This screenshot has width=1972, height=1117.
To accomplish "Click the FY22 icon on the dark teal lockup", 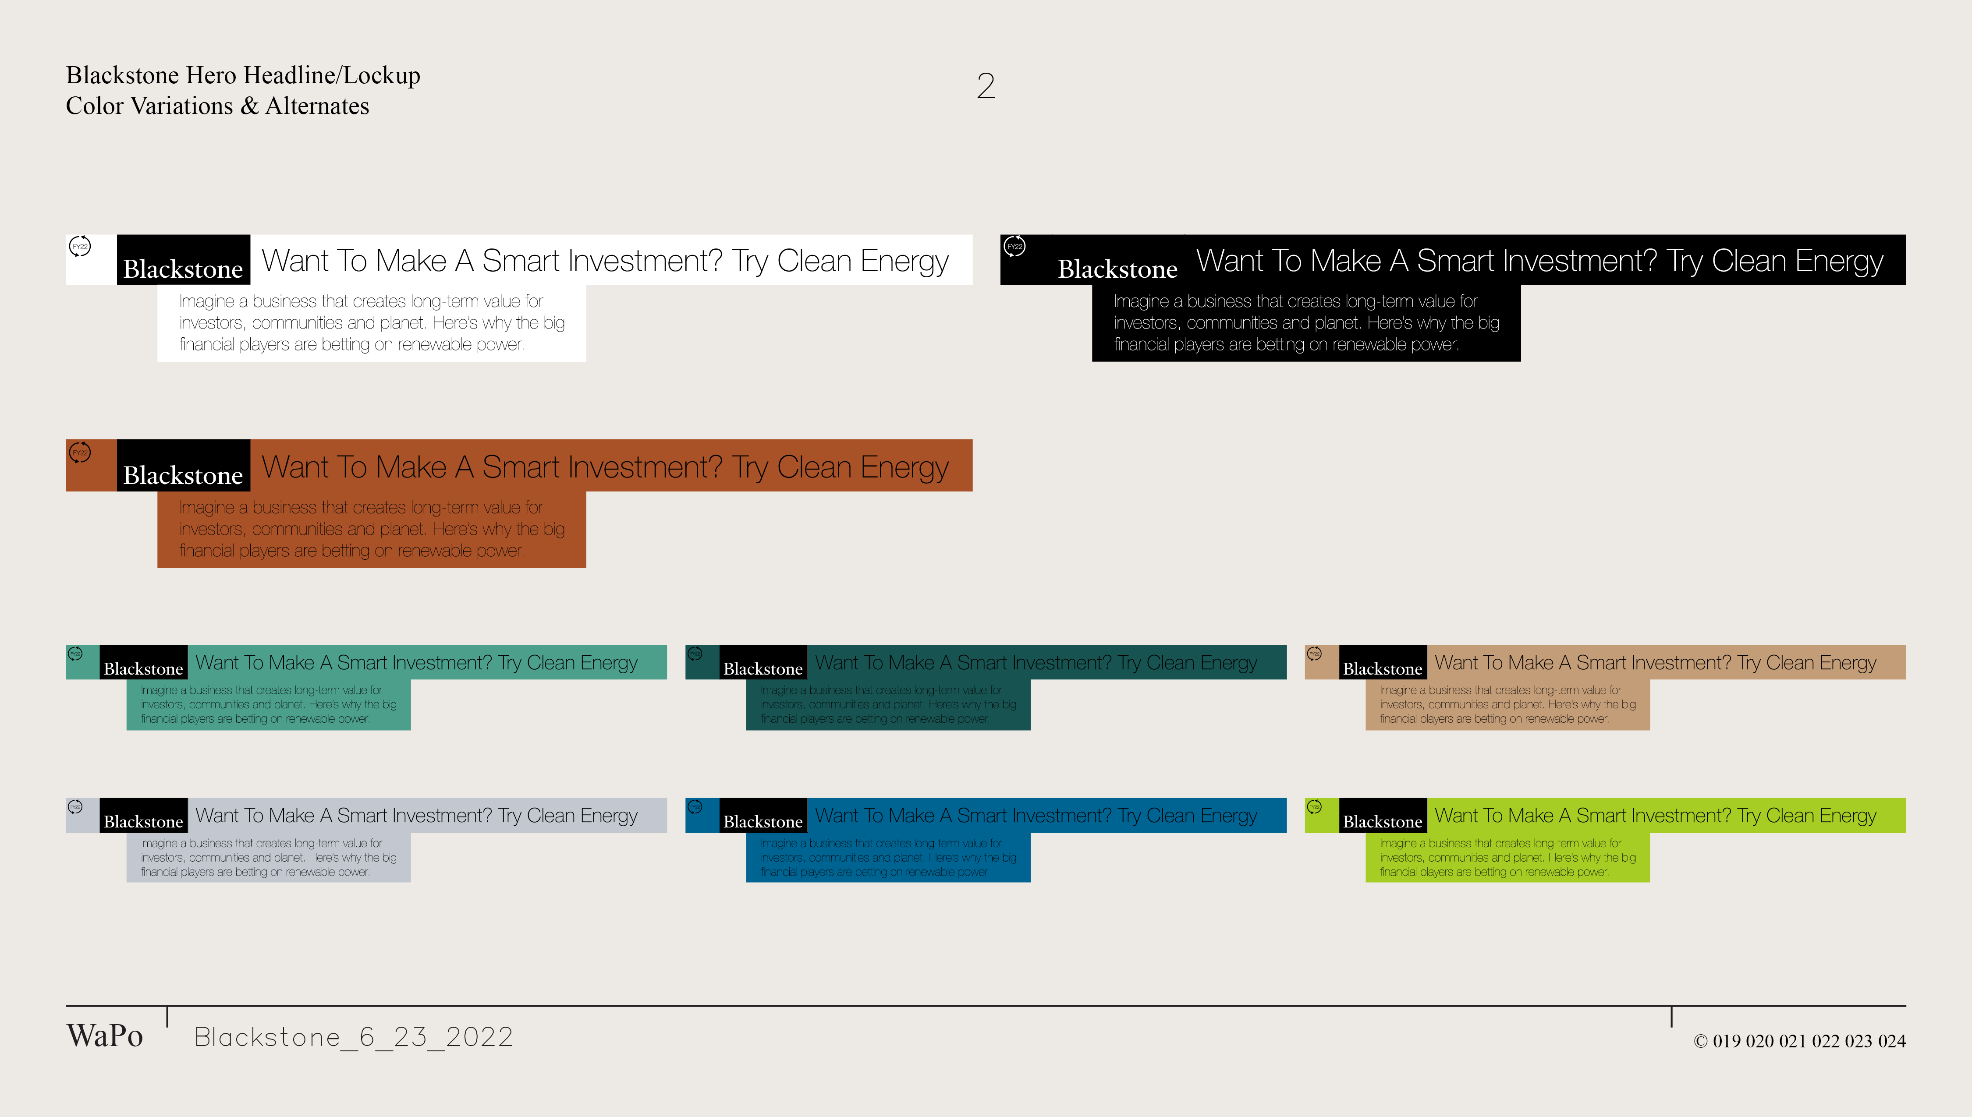I will pyautogui.click(x=695, y=654).
